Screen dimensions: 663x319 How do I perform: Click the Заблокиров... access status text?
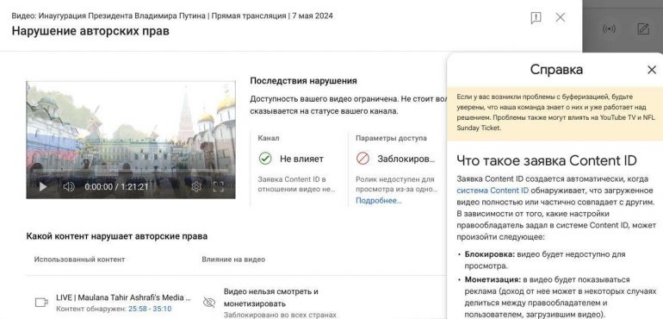click(x=406, y=159)
